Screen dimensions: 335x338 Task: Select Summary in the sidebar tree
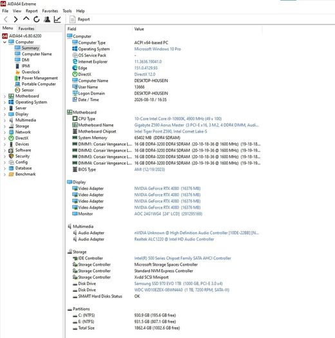(x=30, y=48)
